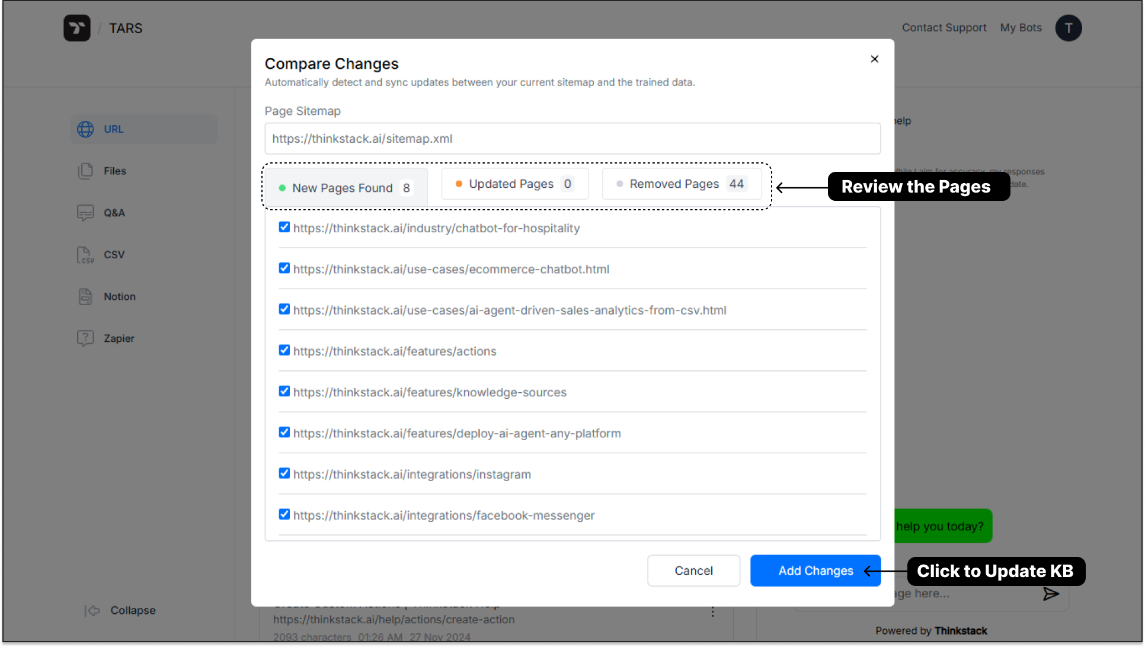Uncheck integrations/facebook-messenger checkbox

284,514
